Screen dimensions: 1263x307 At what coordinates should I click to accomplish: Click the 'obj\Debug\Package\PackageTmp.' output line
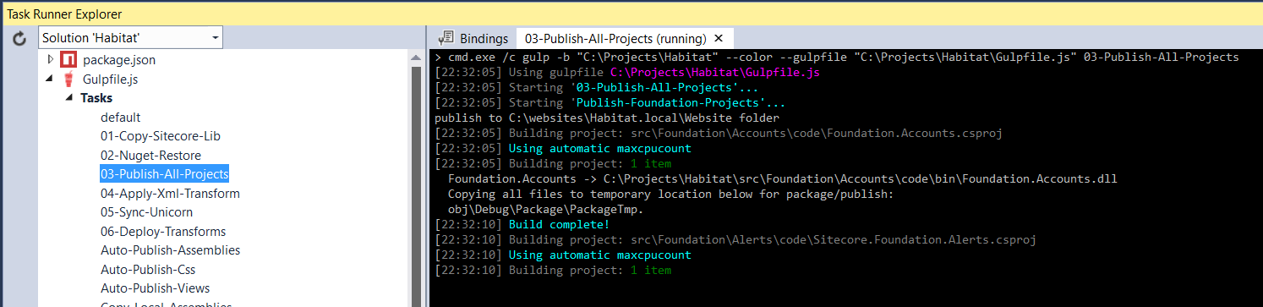(545, 209)
